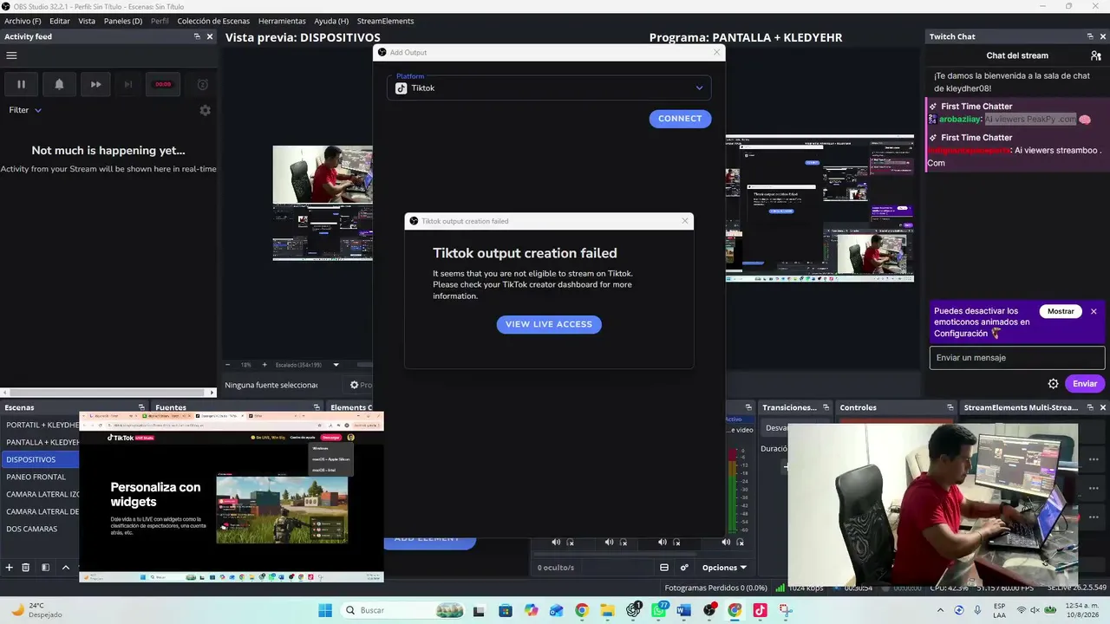Float the Controles dock panel
The width and height of the screenshot is (1110, 624).
(x=949, y=407)
